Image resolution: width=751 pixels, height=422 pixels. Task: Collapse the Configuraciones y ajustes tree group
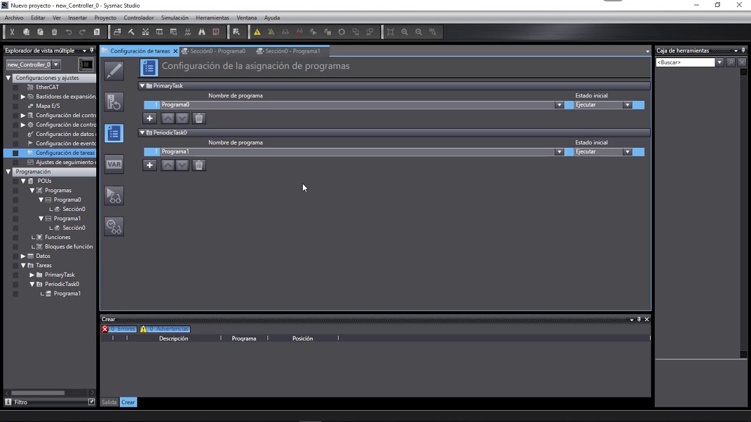(x=8, y=78)
